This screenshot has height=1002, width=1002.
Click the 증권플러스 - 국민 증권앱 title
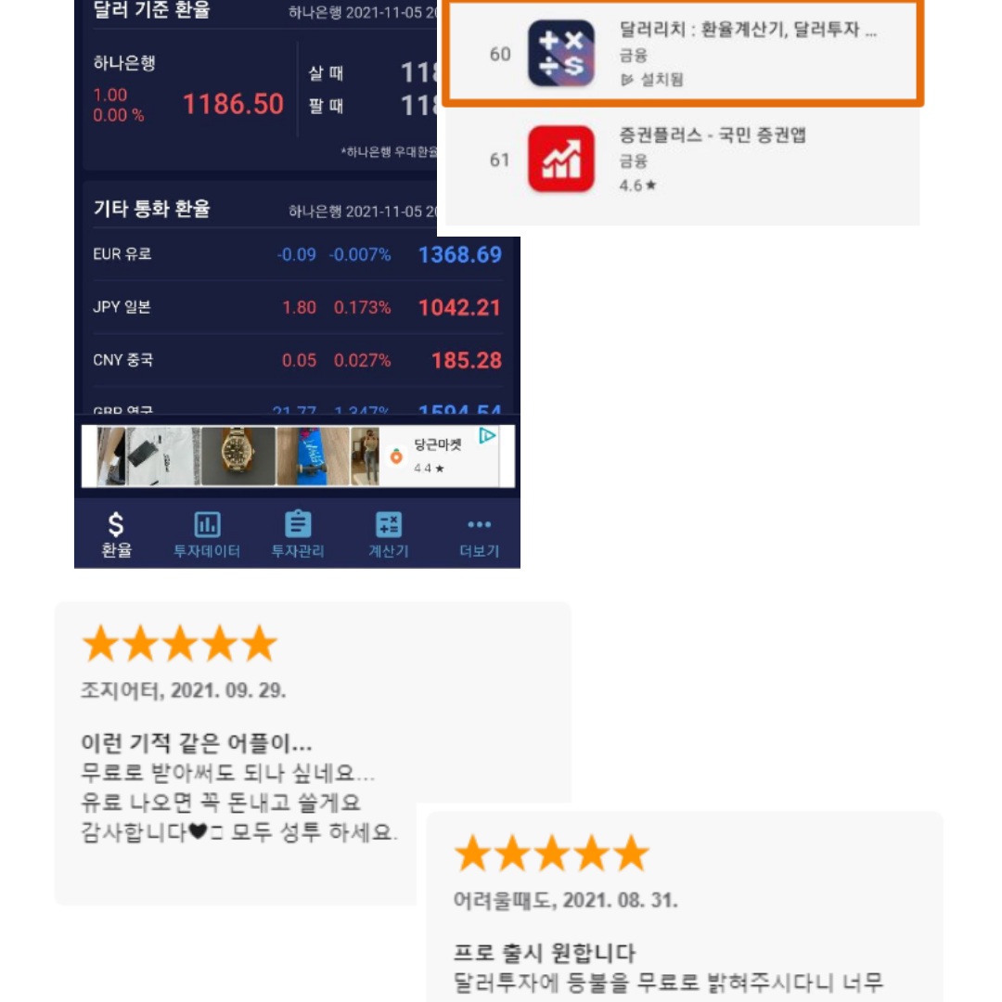[x=712, y=135]
